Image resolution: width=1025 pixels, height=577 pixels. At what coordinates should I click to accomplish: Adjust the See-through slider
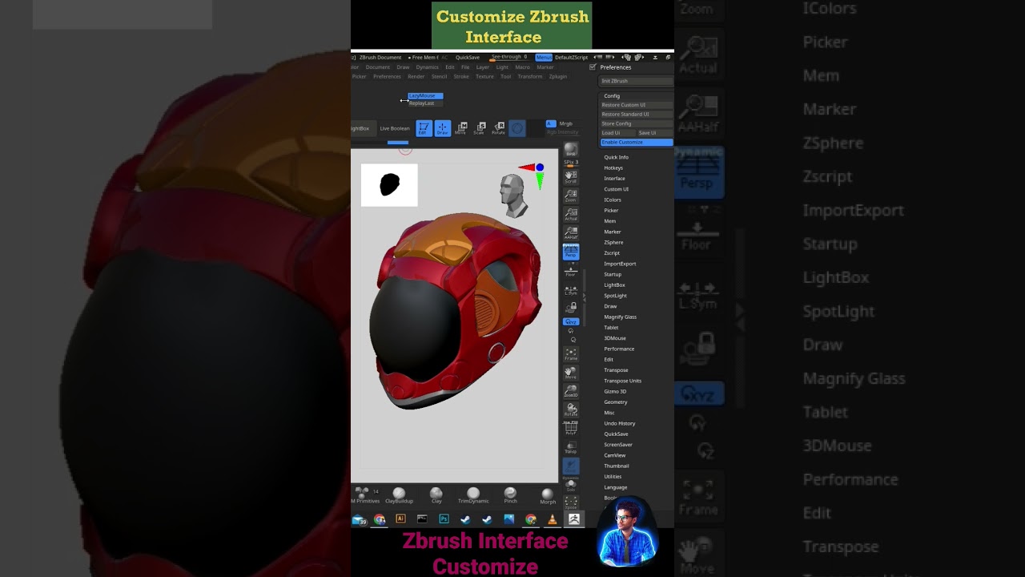point(509,57)
